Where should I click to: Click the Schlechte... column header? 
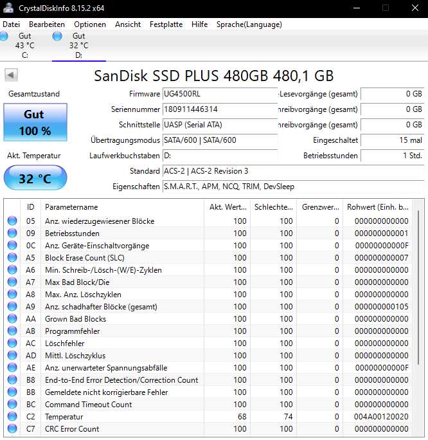pos(274,207)
